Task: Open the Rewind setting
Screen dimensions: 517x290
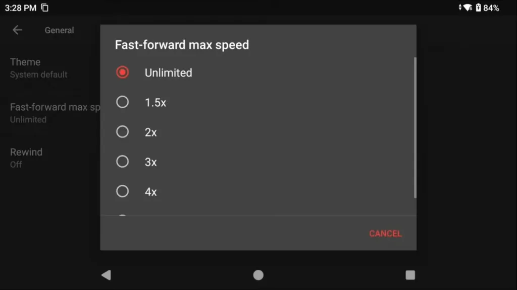Action: pos(26,157)
